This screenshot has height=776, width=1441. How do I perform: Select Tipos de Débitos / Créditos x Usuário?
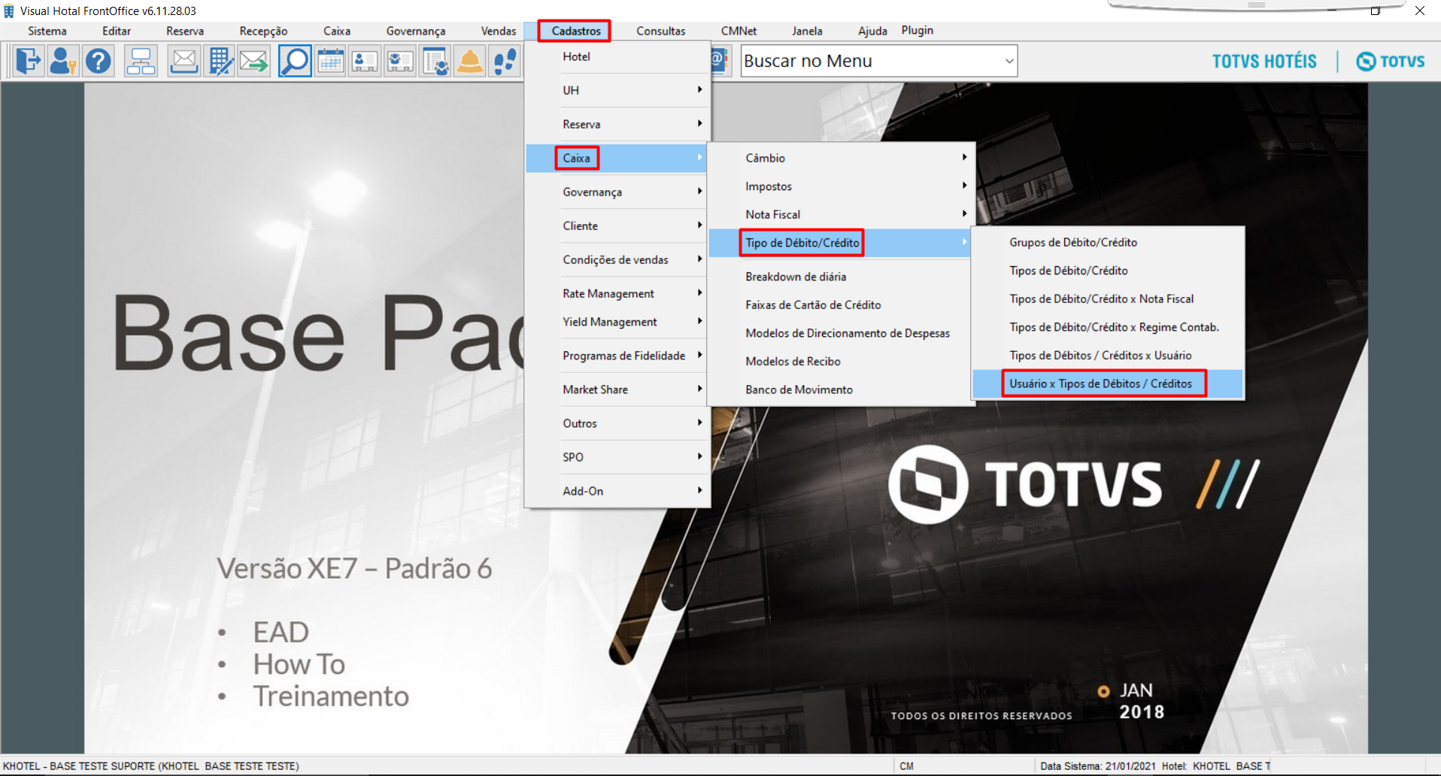pyautogui.click(x=1108, y=355)
